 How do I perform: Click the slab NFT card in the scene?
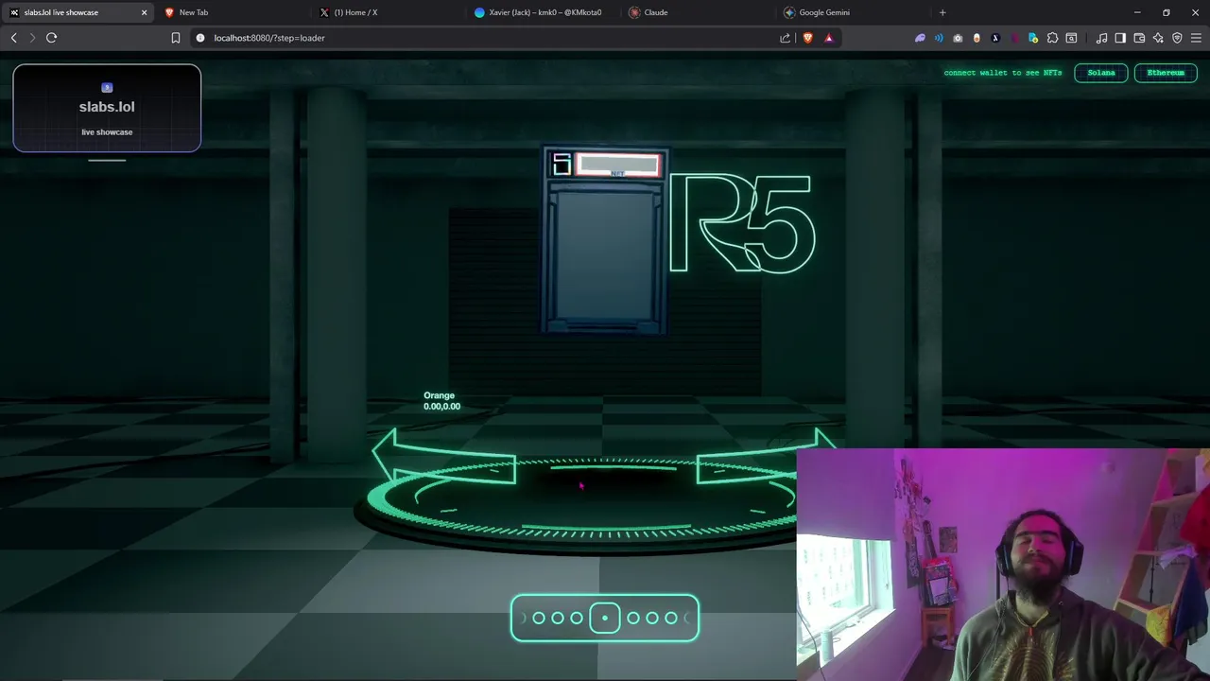click(x=605, y=241)
